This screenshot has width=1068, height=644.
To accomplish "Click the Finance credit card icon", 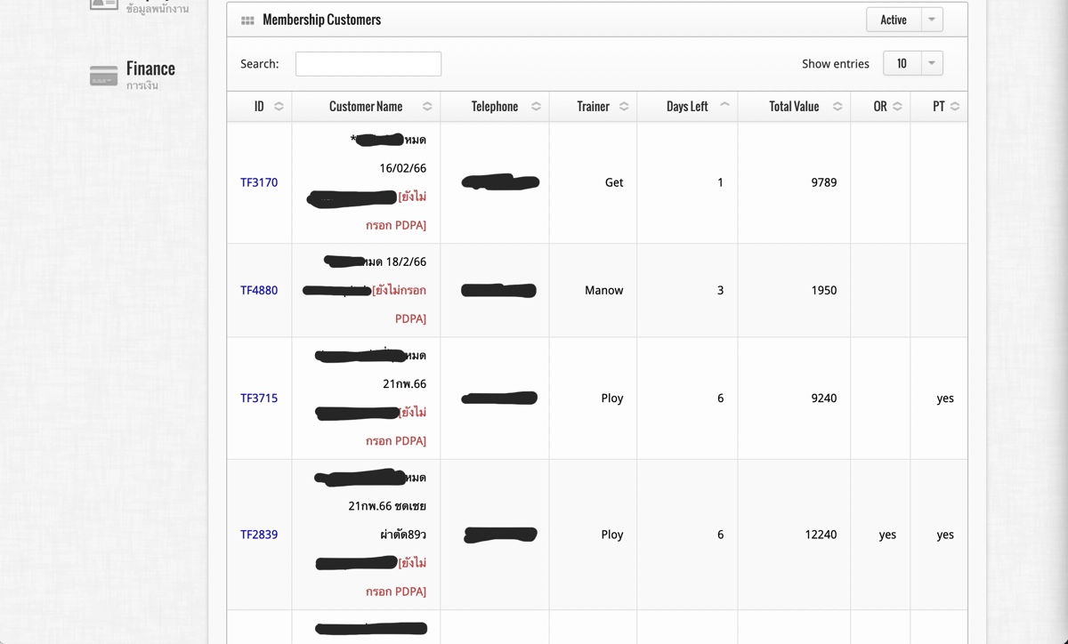I will (x=103, y=76).
